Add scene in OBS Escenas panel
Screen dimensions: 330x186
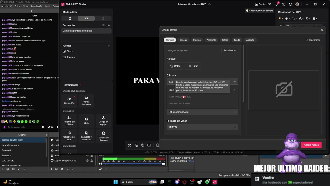coord(3,169)
